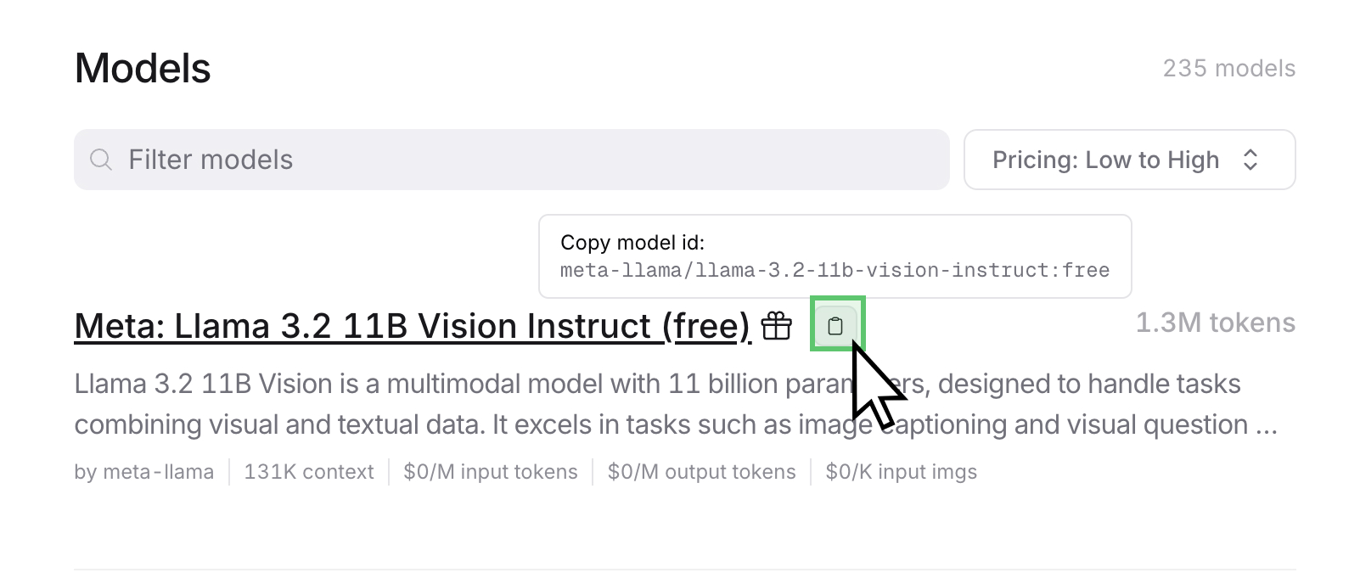This screenshot has height=584, width=1360.
Task: Click the $0/K input imgs label
Action: [x=901, y=472]
